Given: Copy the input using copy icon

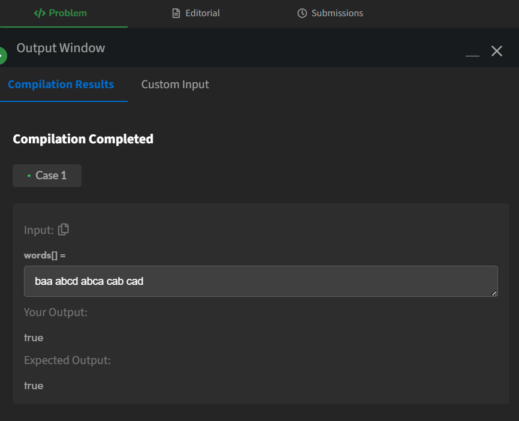Looking at the screenshot, I should [x=63, y=230].
